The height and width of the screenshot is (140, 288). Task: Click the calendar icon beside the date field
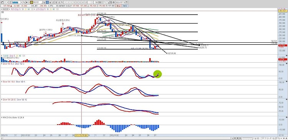126,2
